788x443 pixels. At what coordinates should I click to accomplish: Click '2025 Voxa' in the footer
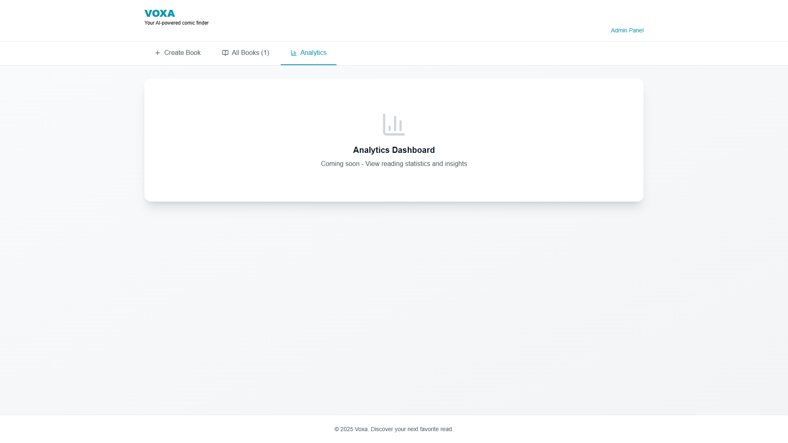click(x=354, y=429)
